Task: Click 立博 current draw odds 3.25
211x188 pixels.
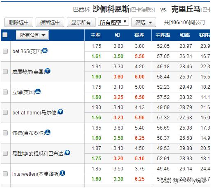Action: (118, 97)
